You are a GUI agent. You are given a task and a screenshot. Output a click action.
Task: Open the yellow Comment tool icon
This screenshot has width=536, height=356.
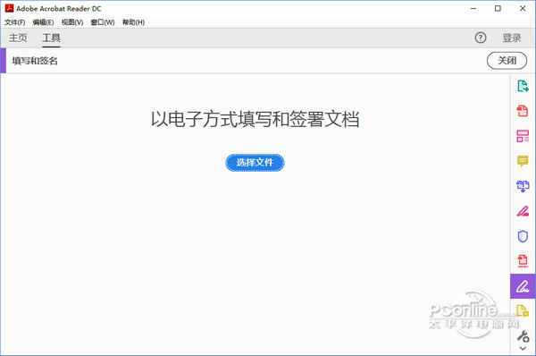(x=523, y=161)
